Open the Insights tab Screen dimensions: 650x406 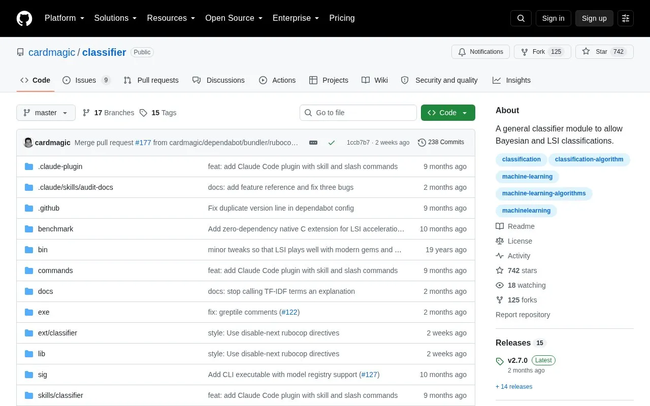tap(511, 80)
